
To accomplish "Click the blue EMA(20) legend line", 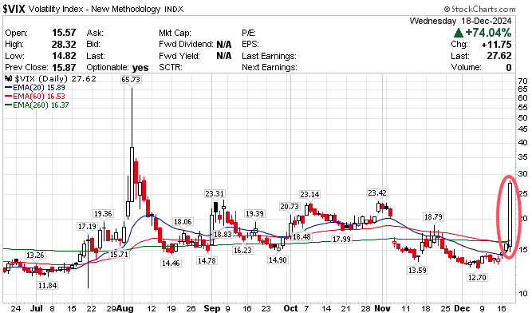I will coord(9,87).
